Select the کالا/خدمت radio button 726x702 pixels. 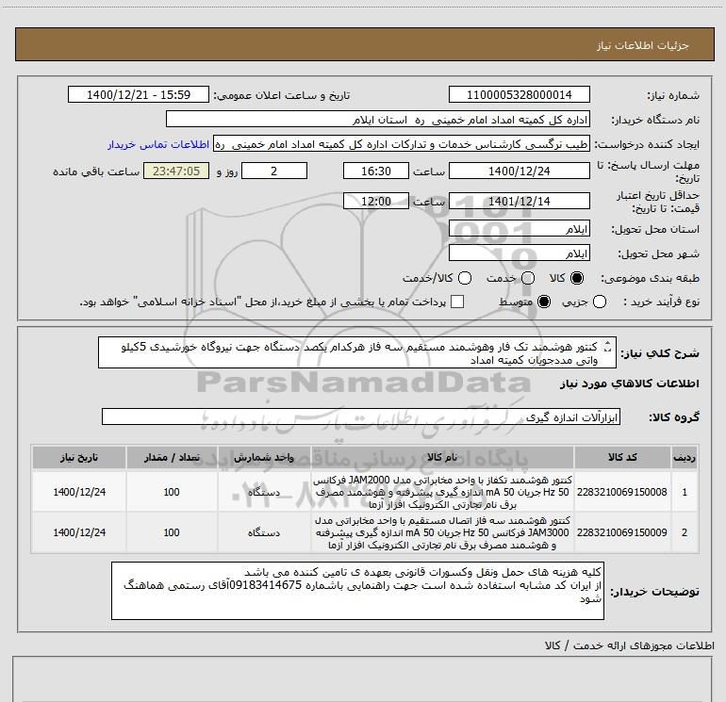click(465, 278)
